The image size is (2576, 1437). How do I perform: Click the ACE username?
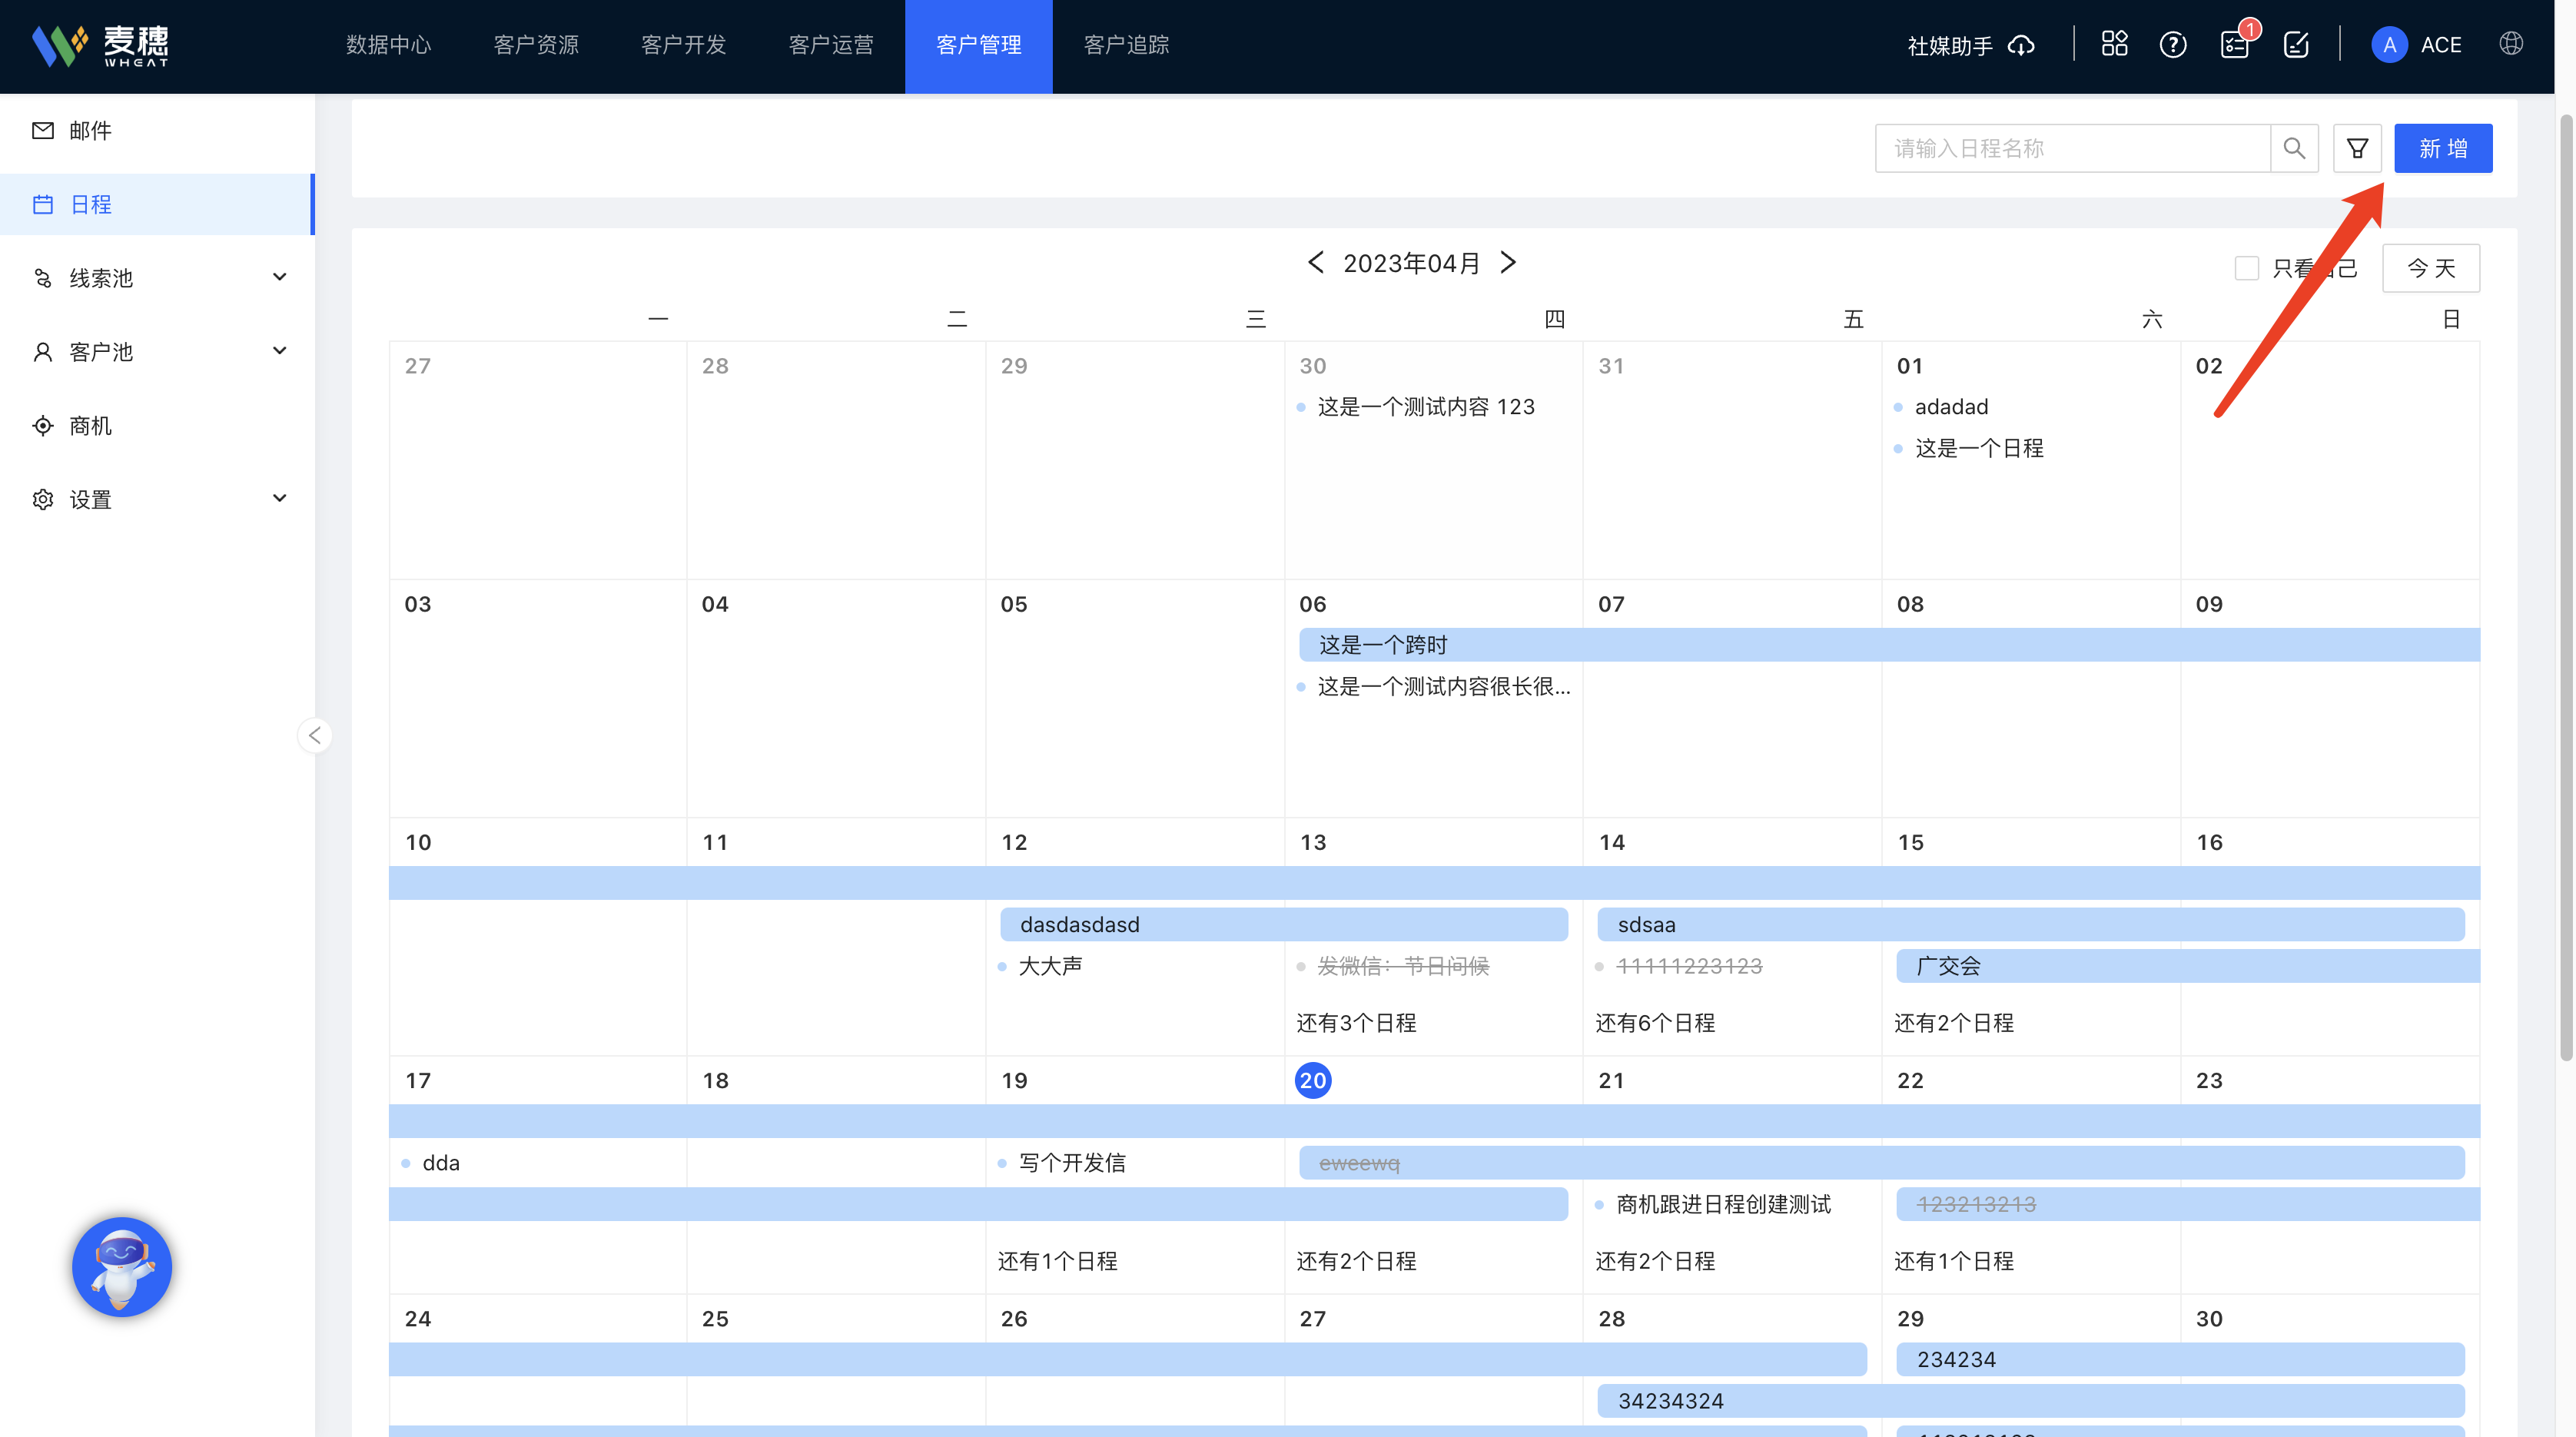(2440, 45)
